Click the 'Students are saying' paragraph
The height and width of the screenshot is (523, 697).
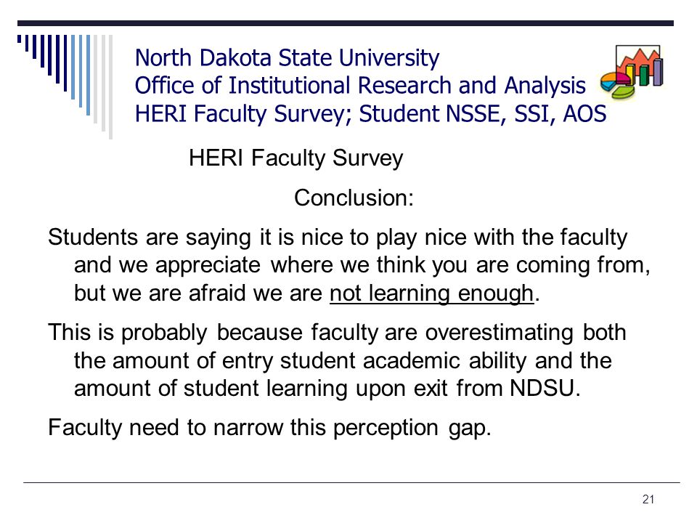tap(349, 265)
